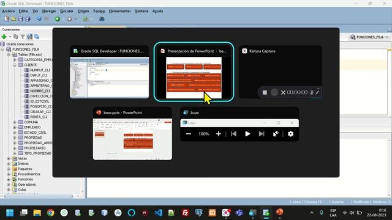Open the Editar menu
Viewport: 392px width, 220px height.
point(23,11)
